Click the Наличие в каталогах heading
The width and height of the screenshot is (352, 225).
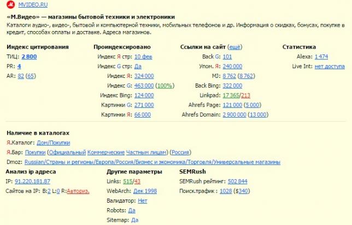click(38, 133)
